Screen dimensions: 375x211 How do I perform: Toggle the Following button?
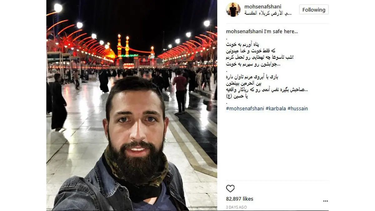pos(314,10)
